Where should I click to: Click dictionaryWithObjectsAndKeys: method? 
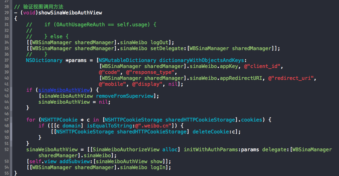tap(203, 60)
